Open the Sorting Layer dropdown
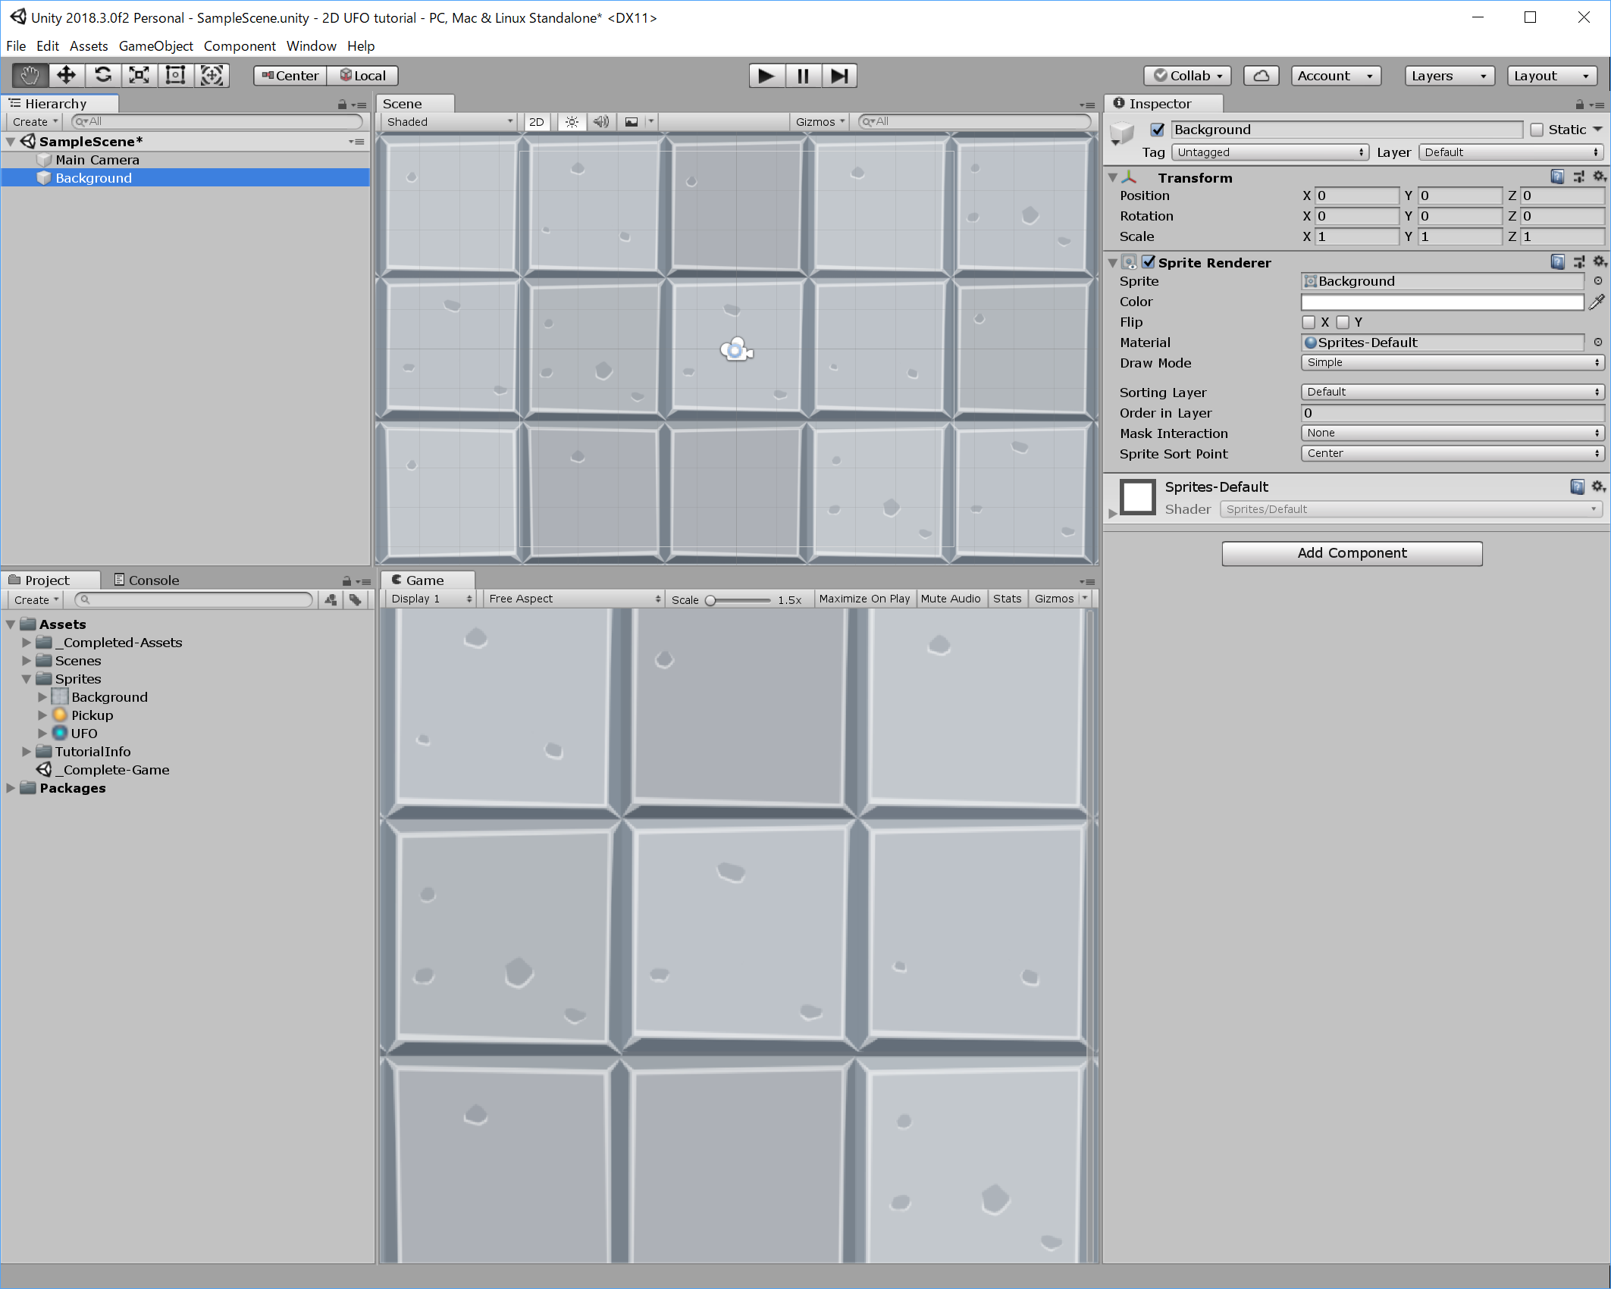Viewport: 1611px width, 1289px height. click(1453, 393)
